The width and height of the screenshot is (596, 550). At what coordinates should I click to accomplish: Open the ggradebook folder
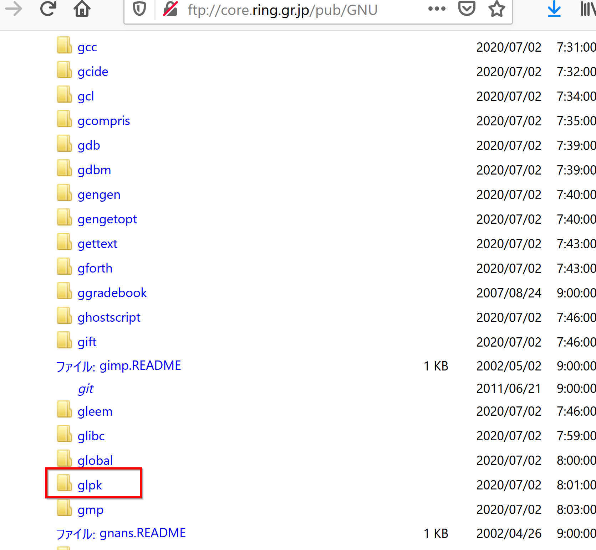(x=112, y=293)
